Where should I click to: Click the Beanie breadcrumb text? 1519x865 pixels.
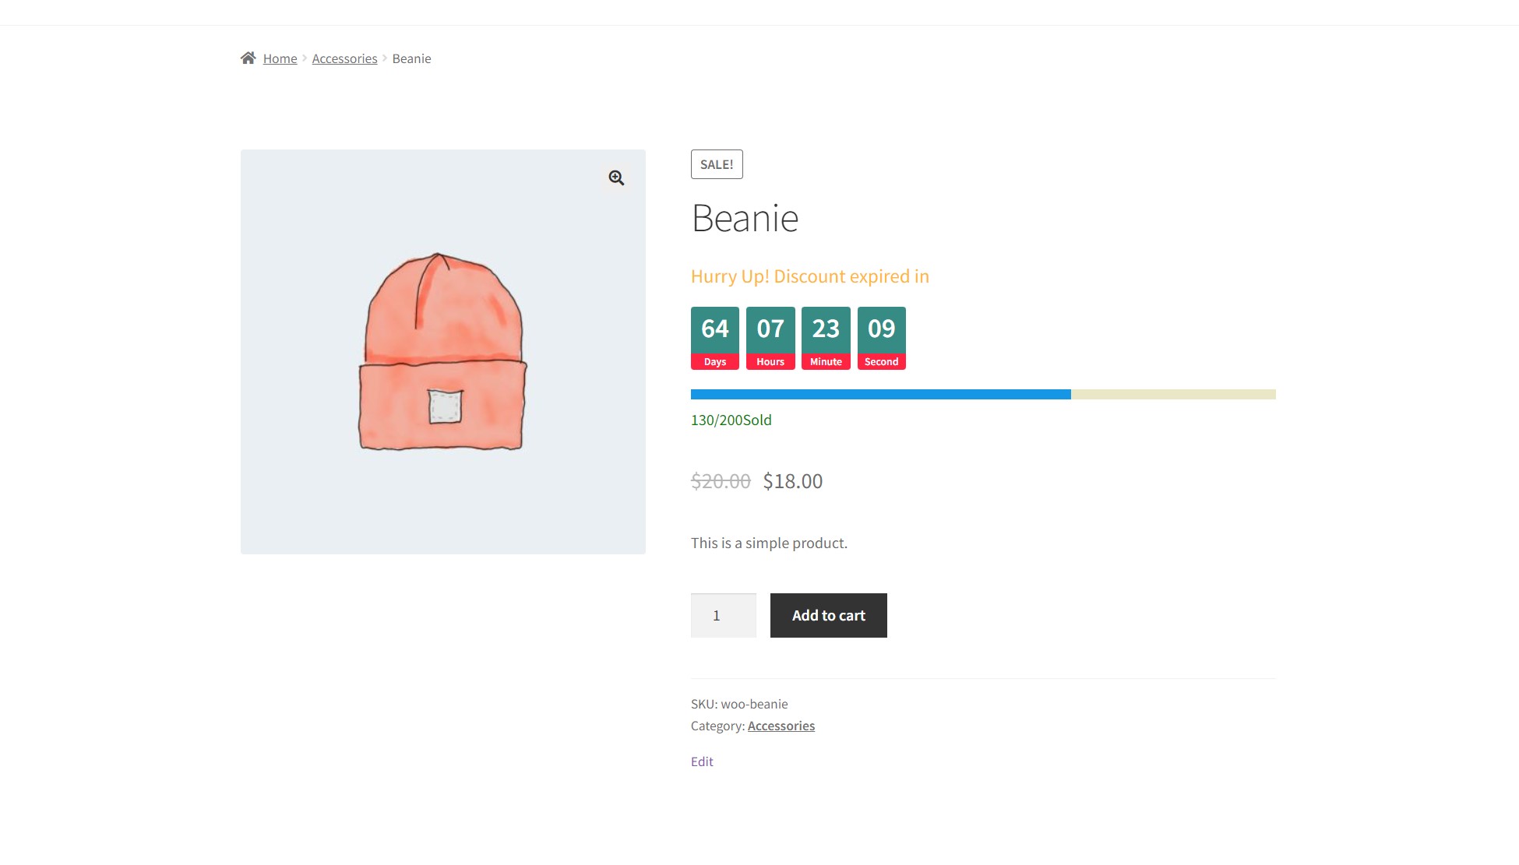pos(411,59)
